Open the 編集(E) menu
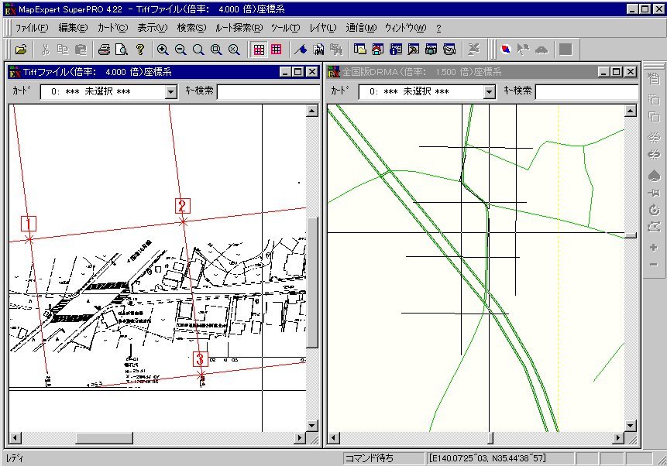Image resolution: width=667 pixels, height=466 pixels. (x=73, y=28)
